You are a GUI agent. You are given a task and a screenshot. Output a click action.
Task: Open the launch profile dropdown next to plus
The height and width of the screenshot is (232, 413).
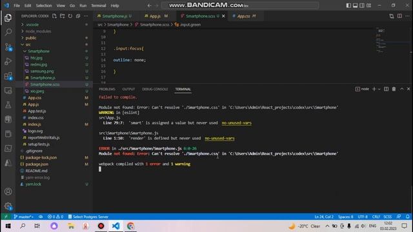(x=379, y=89)
